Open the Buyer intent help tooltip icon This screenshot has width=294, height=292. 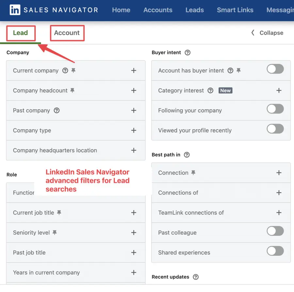coord(188,53)
